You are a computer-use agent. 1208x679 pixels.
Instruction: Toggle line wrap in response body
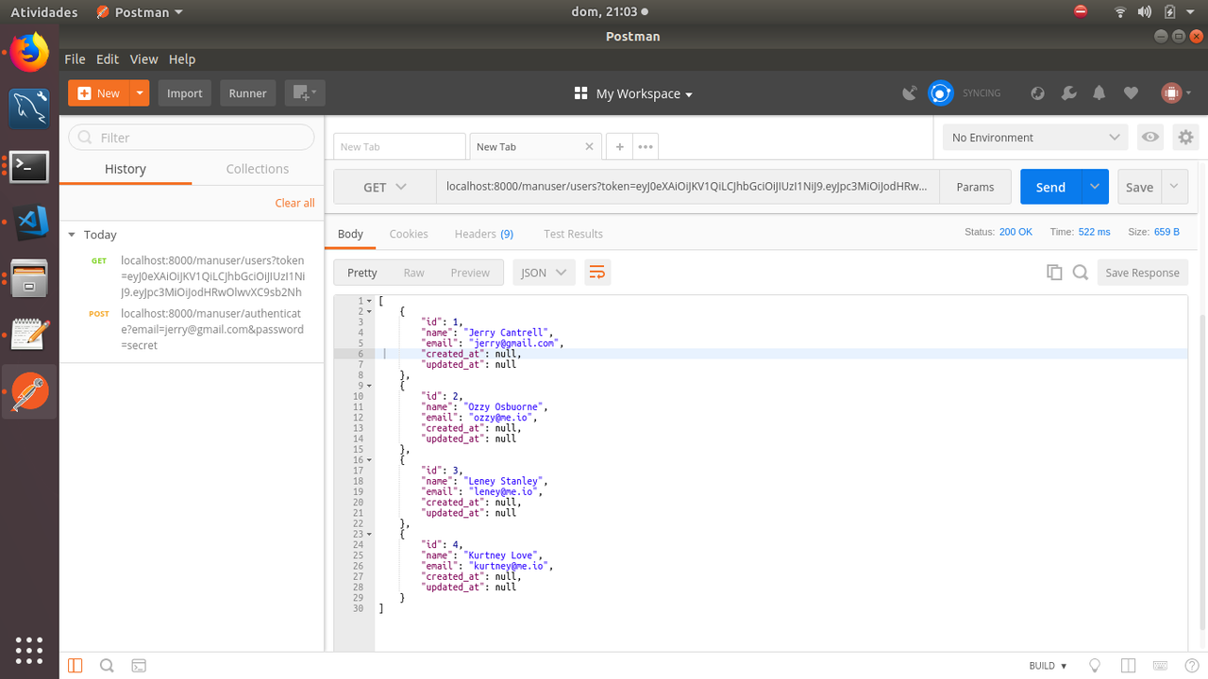(x=597, y=273)
